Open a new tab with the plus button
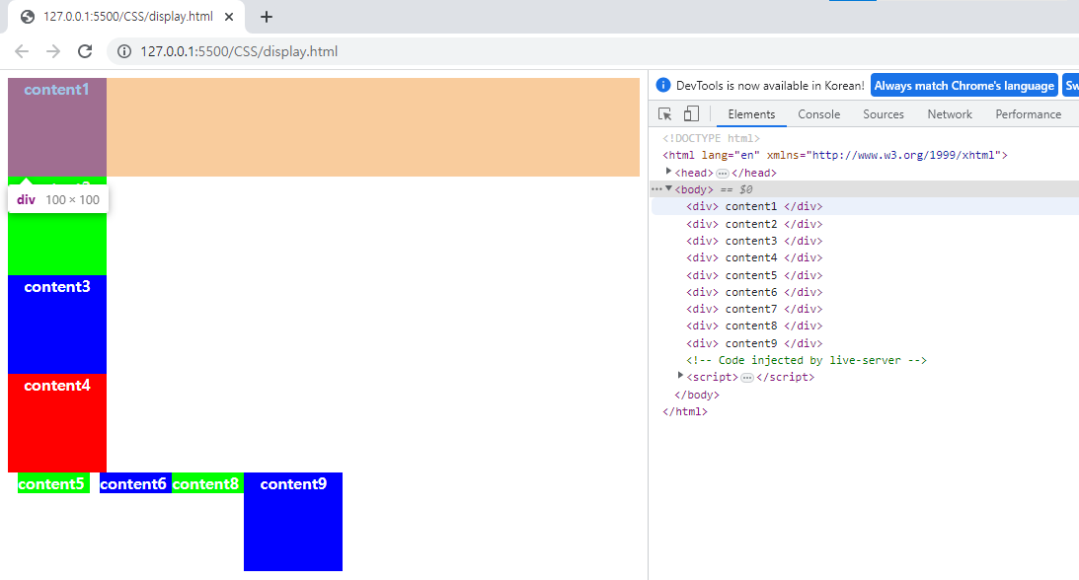Viewport: 1079px width, 580px height. pyautogui.click(x=267, y=17)
